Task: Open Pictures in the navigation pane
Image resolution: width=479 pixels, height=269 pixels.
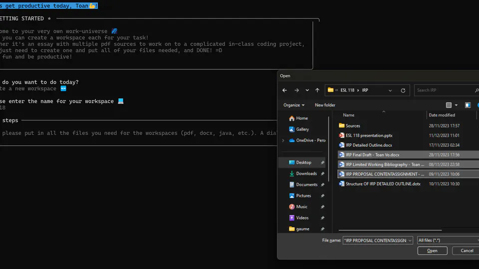Action: (x=300, y=195)
